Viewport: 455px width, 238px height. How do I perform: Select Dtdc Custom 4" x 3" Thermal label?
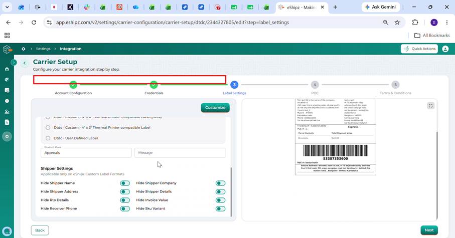[x=48, y=128]
